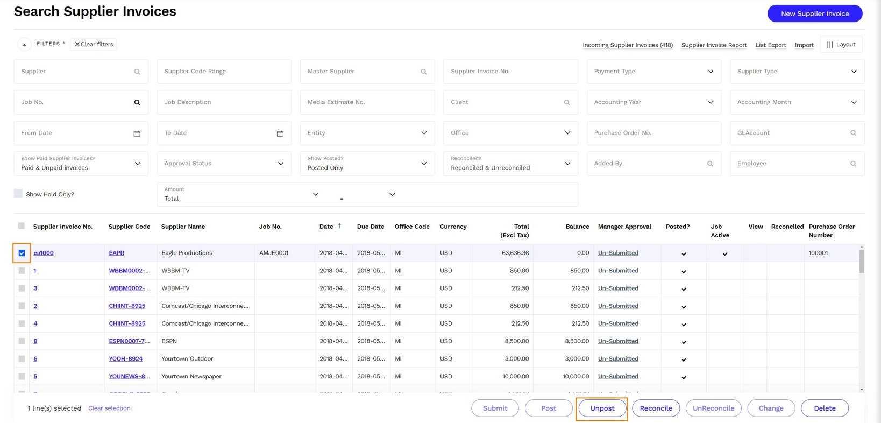Open the Accounting Year dropdown
Viewport: 881px width, 423px height.
pyautogui.click(x=654, y=102)
